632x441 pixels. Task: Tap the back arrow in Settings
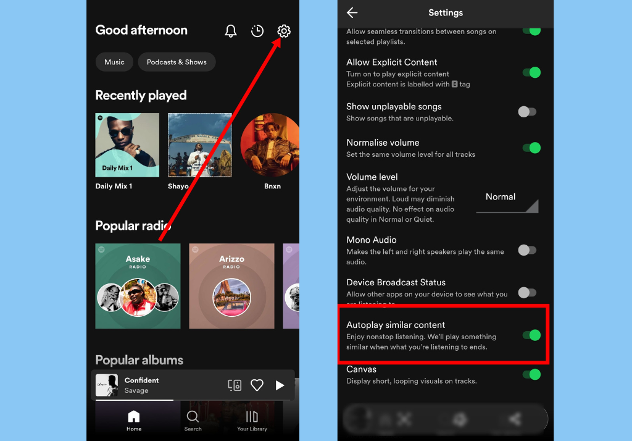click(x=352, y=13)
